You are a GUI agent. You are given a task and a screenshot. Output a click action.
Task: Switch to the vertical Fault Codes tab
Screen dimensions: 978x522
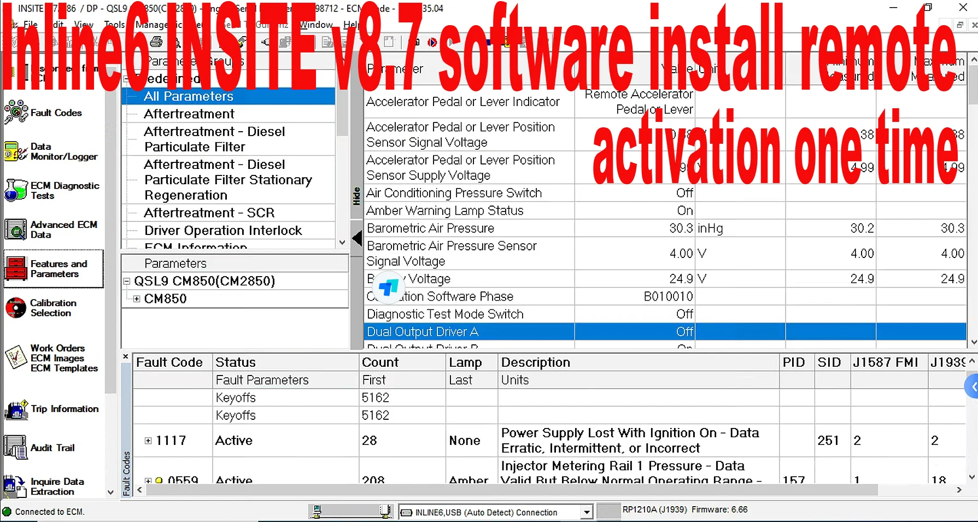[126, 473]
